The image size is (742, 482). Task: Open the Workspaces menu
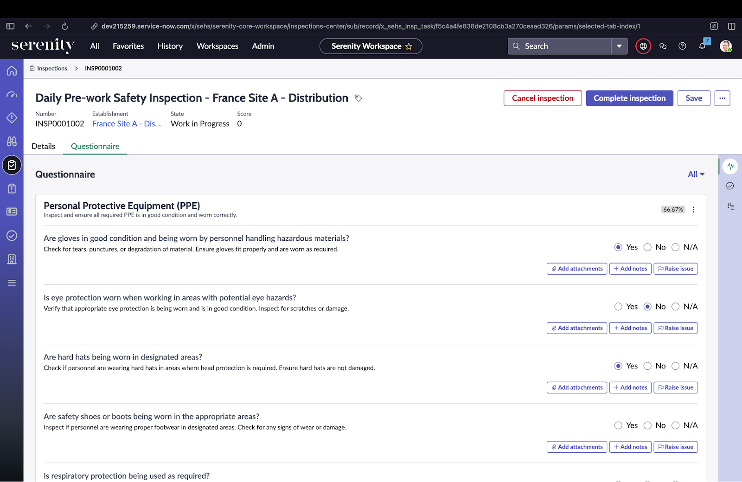(217, 46)
